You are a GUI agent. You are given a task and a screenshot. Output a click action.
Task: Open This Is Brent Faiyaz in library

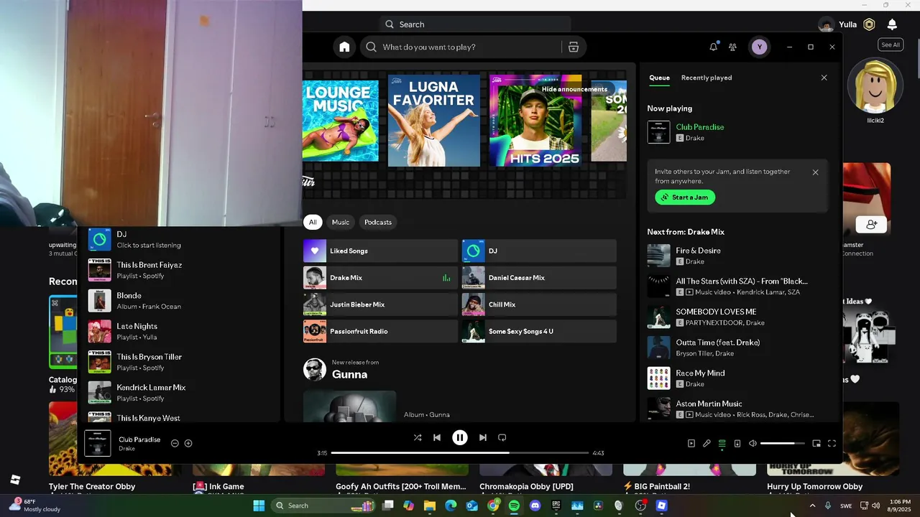(180, 270)
